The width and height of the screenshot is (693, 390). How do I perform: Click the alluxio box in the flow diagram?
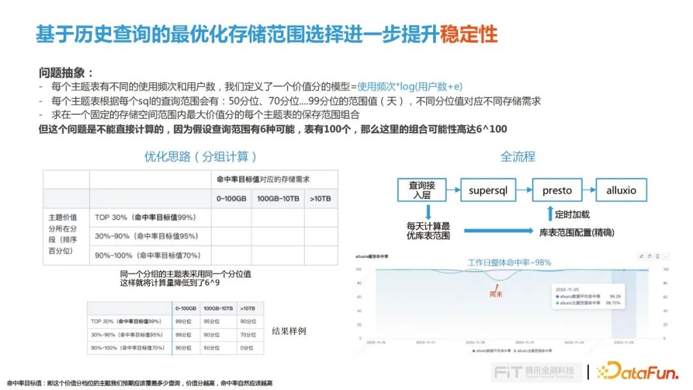tap(621, 191)
